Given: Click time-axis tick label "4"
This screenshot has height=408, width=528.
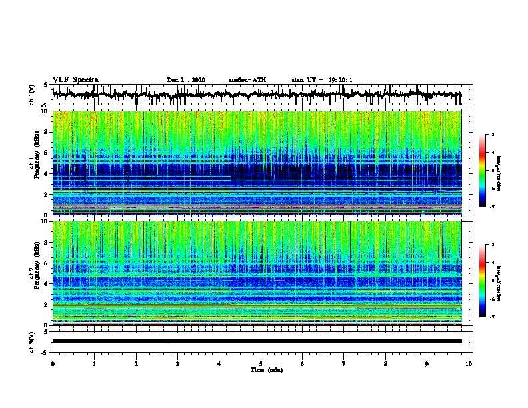Looking at the screenshot, I should (x=219, y=364).
